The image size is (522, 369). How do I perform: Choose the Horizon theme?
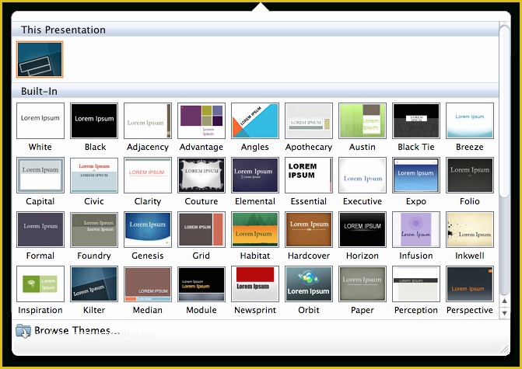(x=363, y=229)
